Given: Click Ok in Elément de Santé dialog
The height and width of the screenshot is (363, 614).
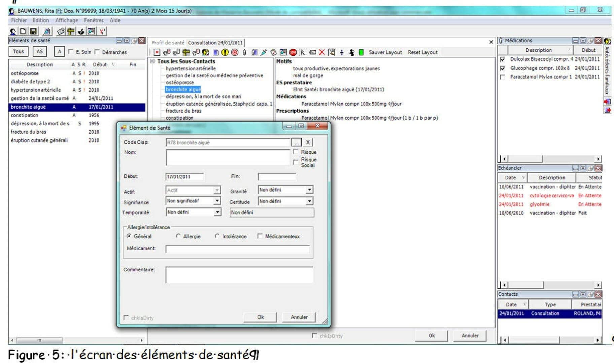Looking at the screenshot, I should [260, 317].
